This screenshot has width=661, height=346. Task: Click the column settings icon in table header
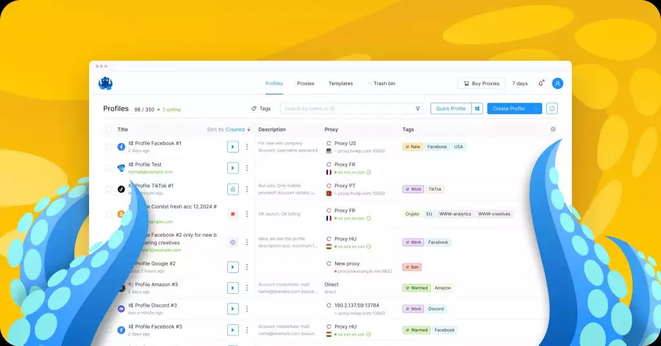point(553,130)
